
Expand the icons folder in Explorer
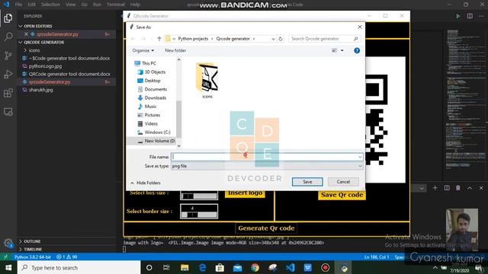[x=31, y=50]
